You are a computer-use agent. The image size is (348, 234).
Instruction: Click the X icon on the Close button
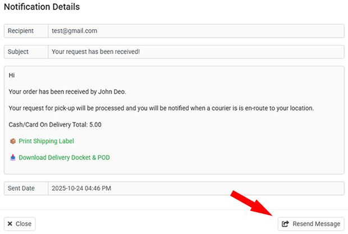[x=11, y=224]
